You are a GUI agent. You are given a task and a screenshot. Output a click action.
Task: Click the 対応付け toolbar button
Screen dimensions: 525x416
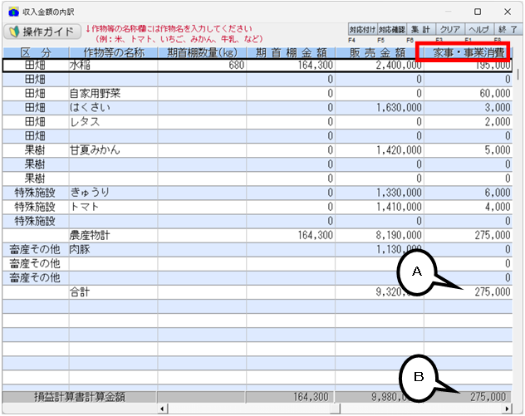(x=363, y=29)
